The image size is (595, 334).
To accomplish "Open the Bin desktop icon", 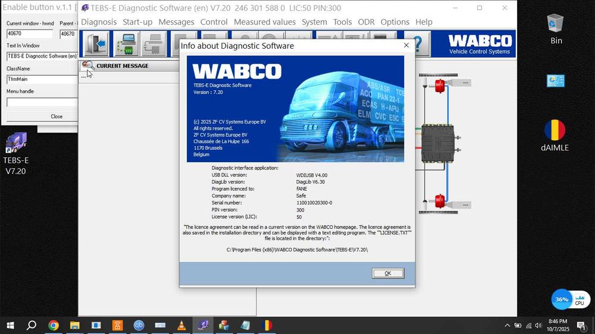I will [556, 29].
